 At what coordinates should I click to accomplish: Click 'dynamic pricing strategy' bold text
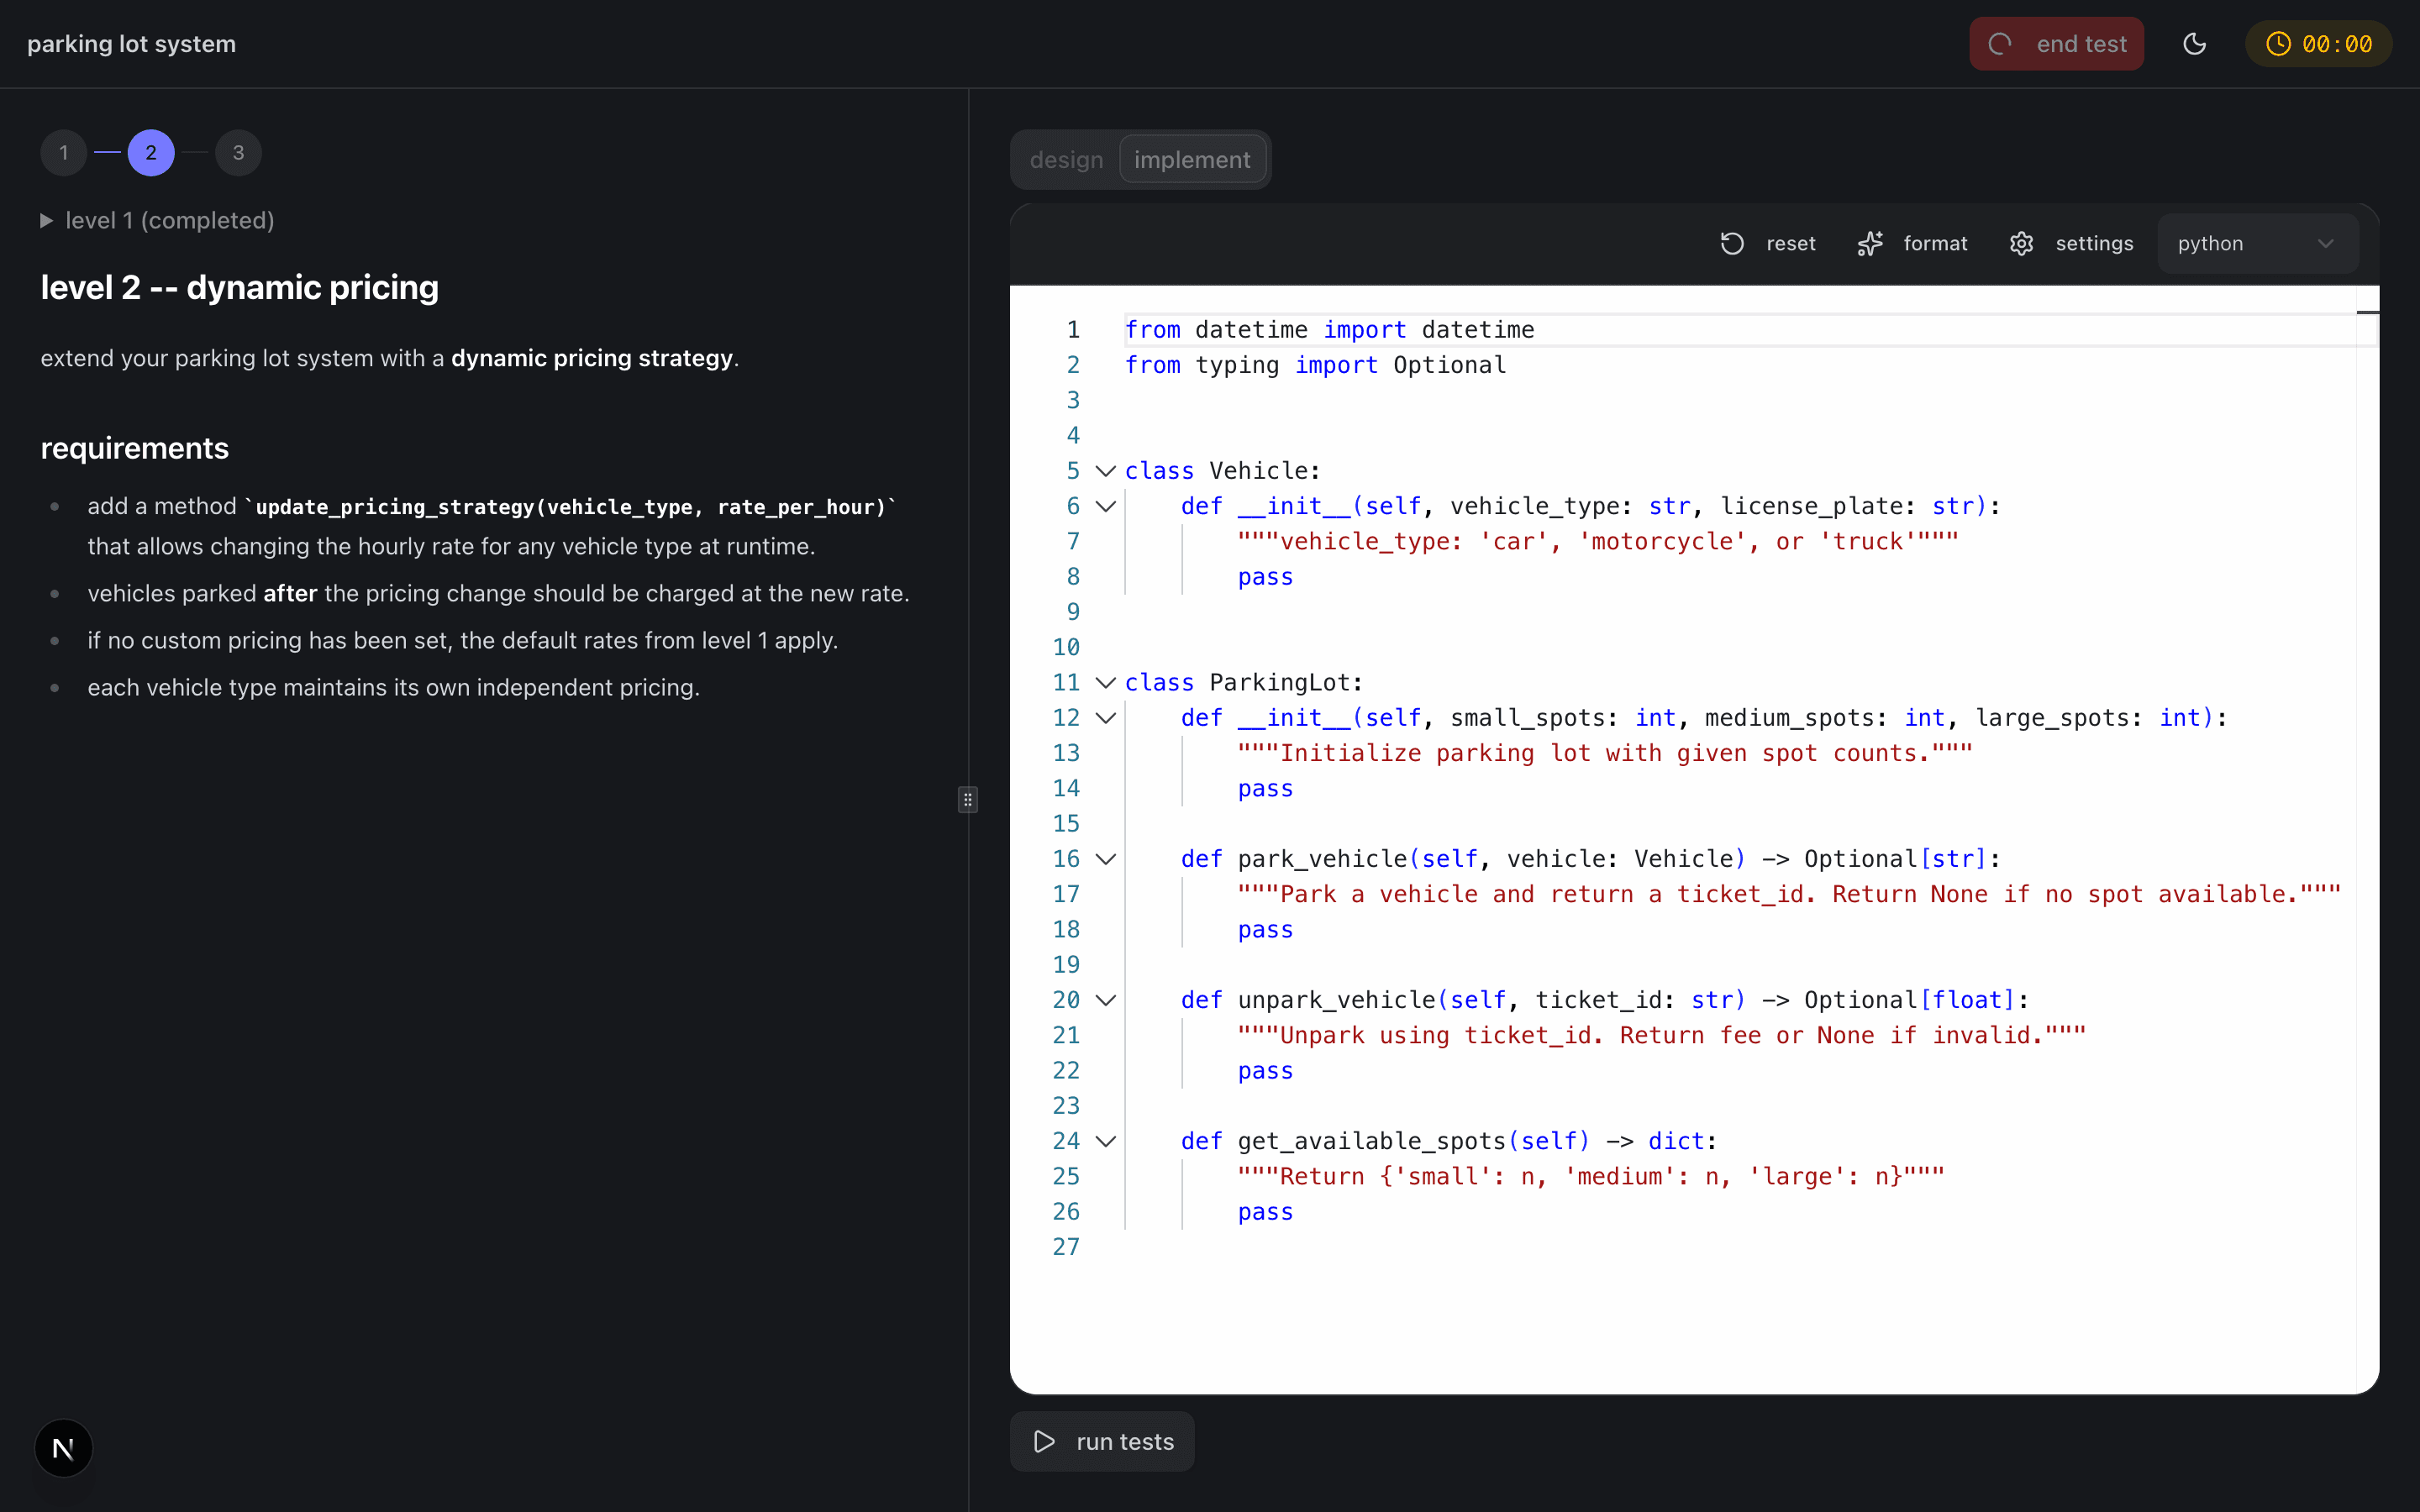pos(592,358)
